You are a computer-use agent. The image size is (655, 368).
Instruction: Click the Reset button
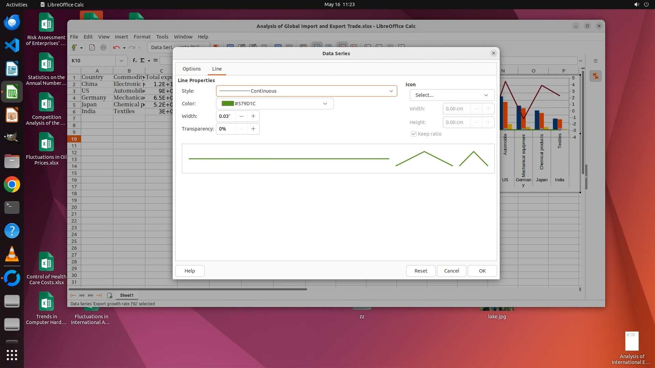point(421,271)
